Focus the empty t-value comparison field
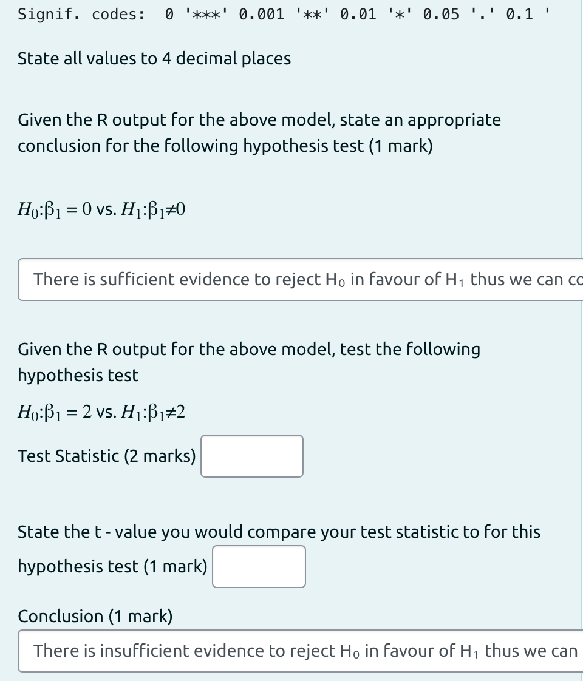The height and width of the screenshot is (681, 583). (258, 566)
